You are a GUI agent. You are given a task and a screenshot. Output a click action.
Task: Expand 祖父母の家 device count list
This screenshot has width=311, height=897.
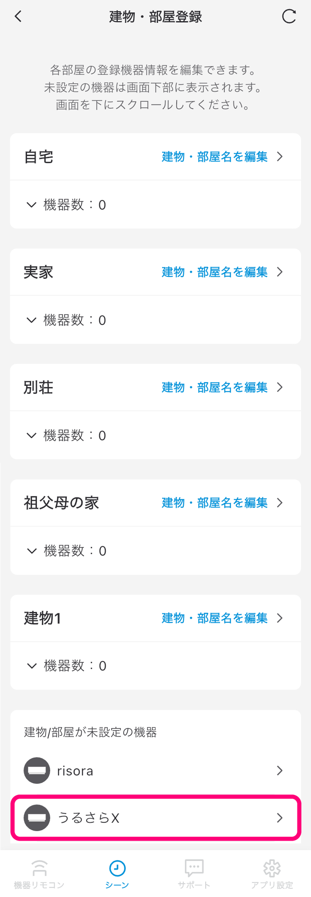(32, 551)
